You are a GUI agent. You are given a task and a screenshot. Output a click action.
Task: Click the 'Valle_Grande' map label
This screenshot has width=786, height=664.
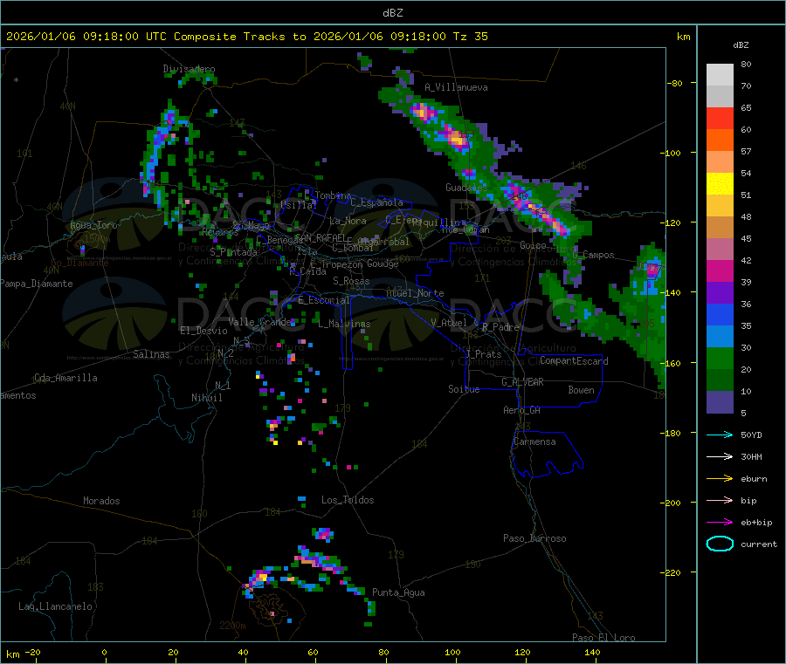point(259,321)
